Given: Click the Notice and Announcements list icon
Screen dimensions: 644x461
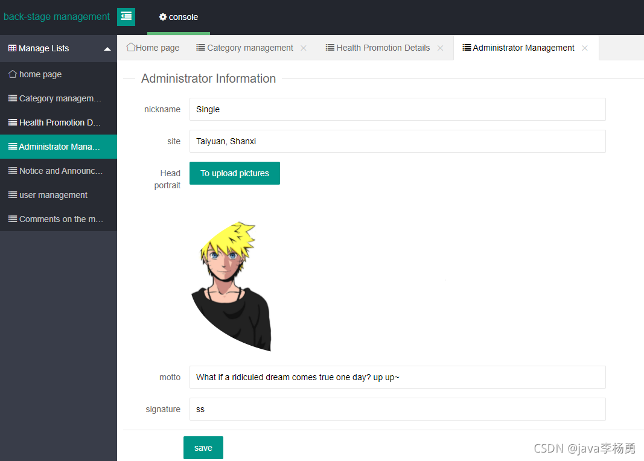Looking at the screenshot, I should click(x=13, y=170).
